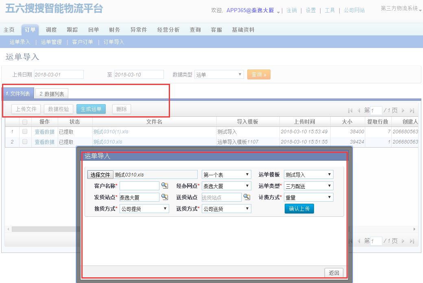The width and height of the screenshot is (423, 283).
Task: Open the 接货方式 dropdown showing 公司提货
Action: (144, 209)
